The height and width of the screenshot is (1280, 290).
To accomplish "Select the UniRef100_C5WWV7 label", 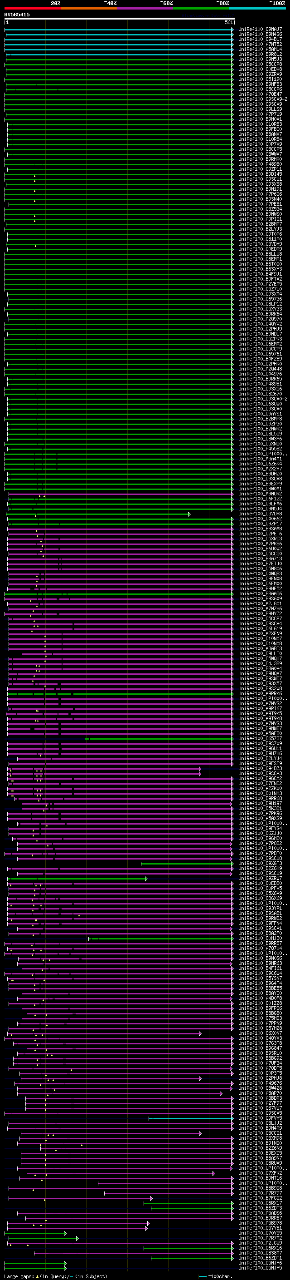I will tap(260, 154).
